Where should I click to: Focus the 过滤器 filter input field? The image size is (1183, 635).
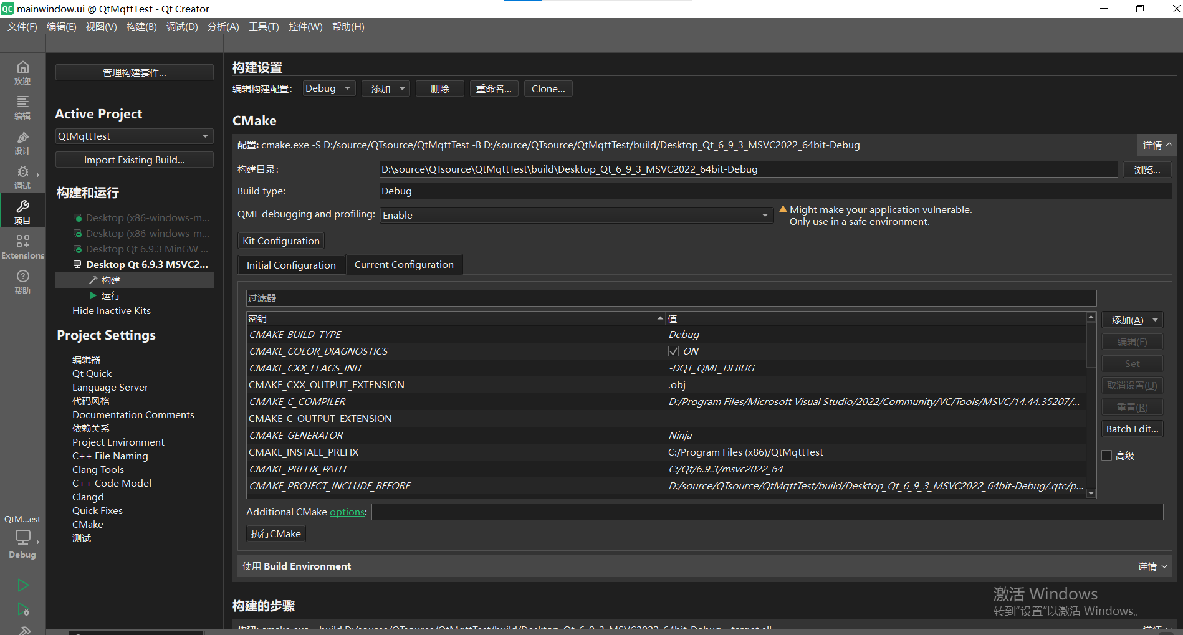pyautogui.click(x=671, y=298)
